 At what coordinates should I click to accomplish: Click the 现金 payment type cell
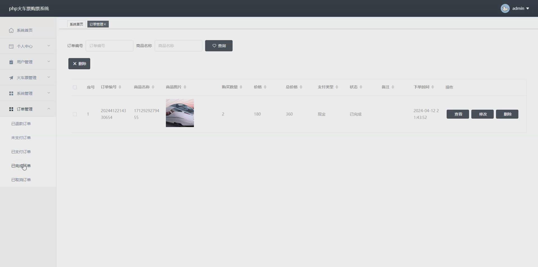(x=322, y=114)
